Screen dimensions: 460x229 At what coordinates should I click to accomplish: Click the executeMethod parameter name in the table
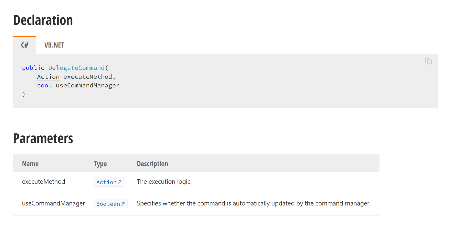43,182
